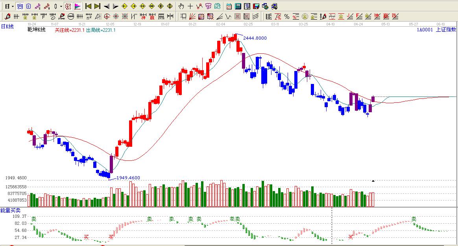Open the 日 period dropdown arrow
The image size is (458, 246).
click(x=13, y=6)
